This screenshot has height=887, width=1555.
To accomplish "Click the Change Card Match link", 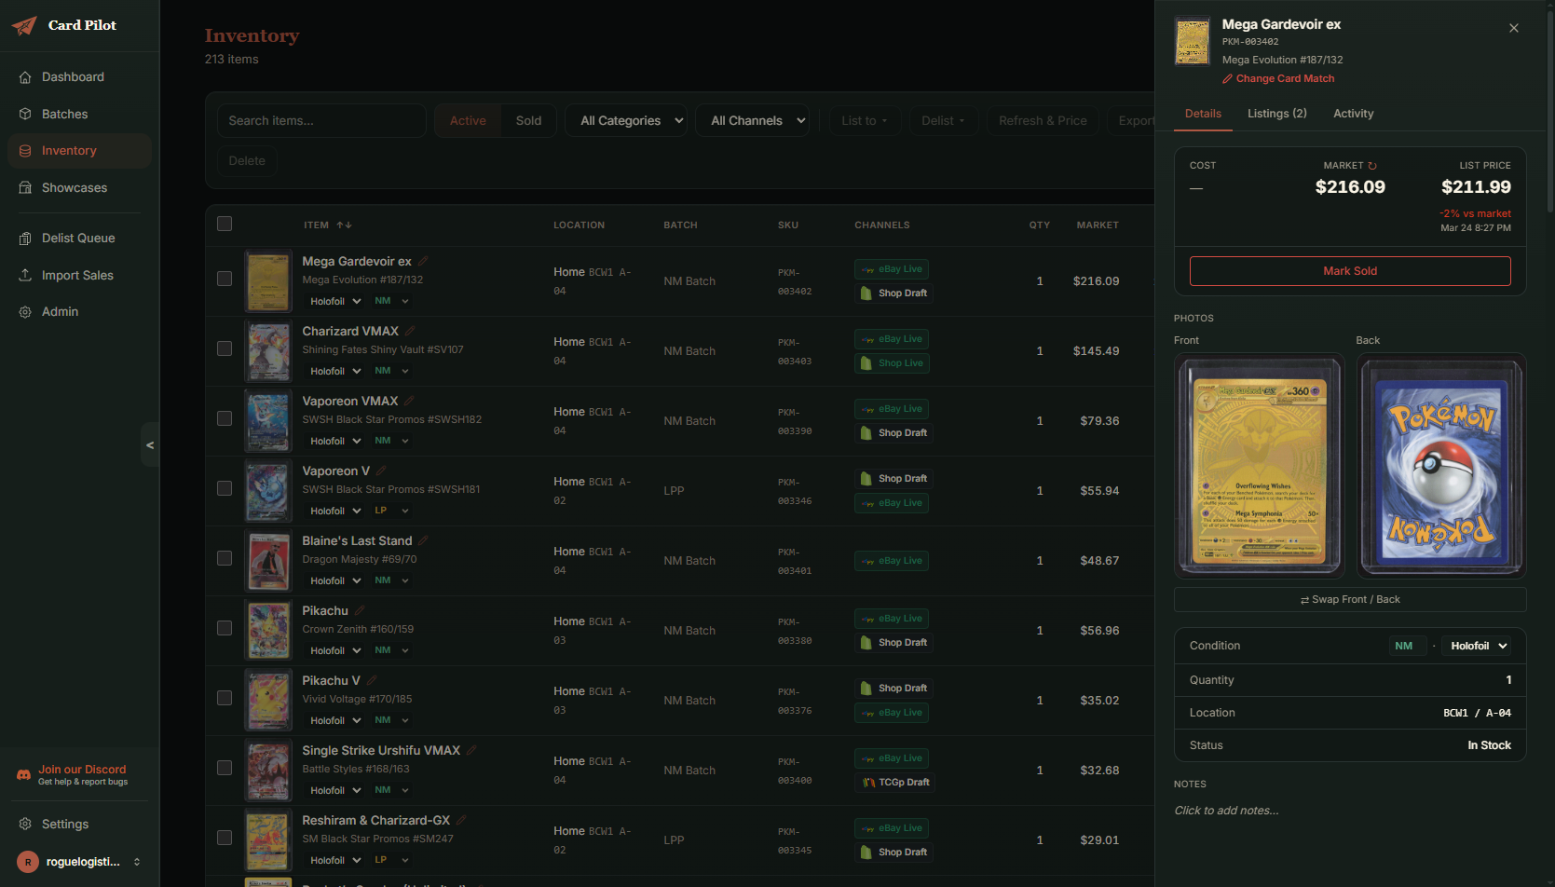I will tap(1285, 78).
